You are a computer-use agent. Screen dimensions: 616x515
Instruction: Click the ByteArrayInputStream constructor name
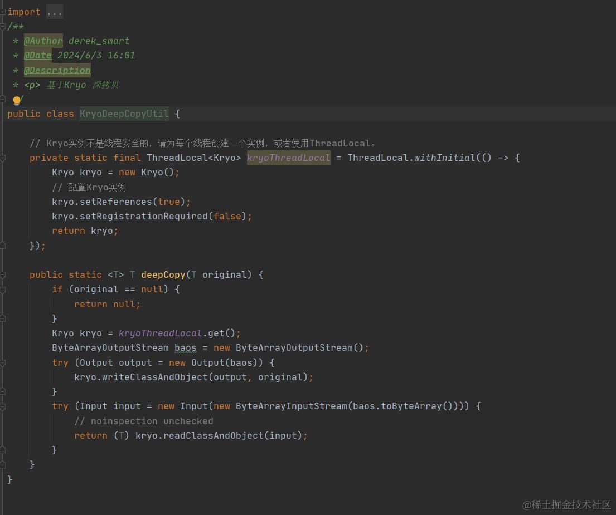coord(292,406)
